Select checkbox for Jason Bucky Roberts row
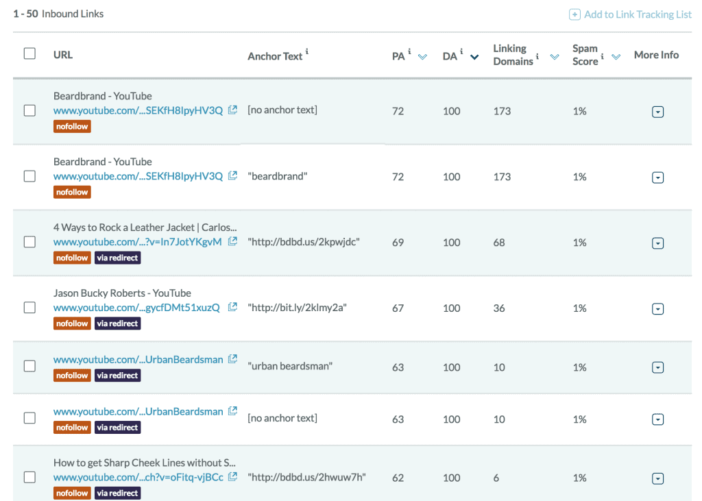 (x=29, y=308)
